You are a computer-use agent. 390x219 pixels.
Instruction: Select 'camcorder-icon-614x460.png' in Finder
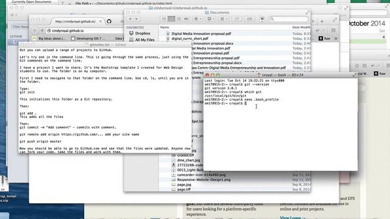coord(202,175)
